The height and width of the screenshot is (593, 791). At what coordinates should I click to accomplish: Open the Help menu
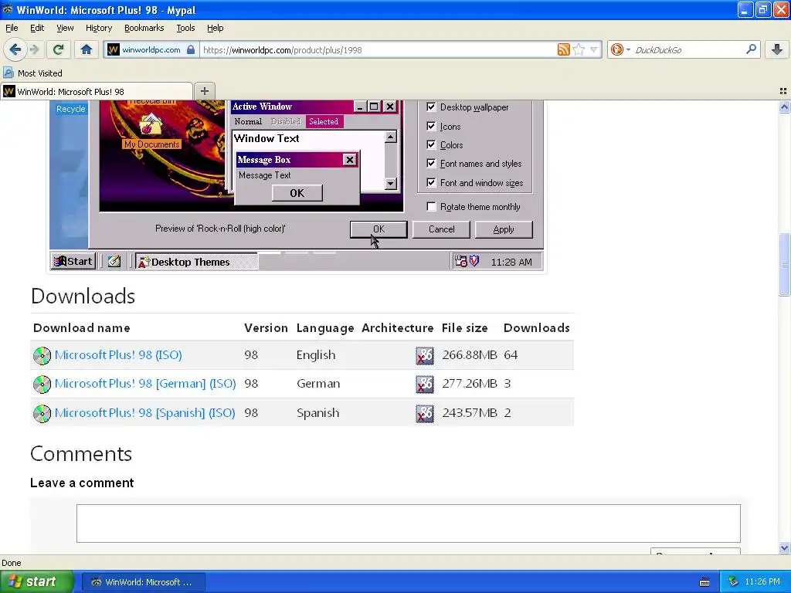pyautogui.click(x=215, y=28)
